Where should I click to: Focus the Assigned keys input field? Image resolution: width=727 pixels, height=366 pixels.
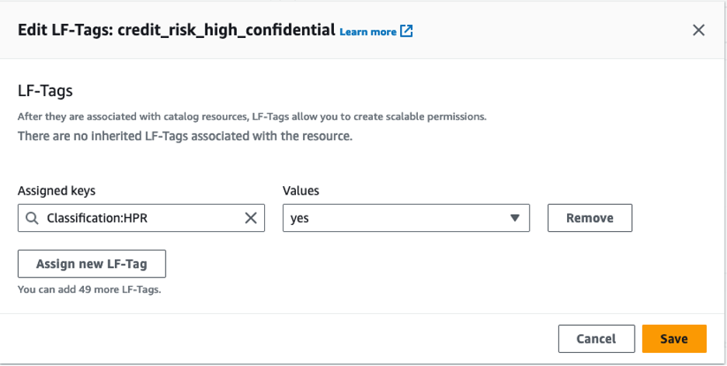pos(140,219)
